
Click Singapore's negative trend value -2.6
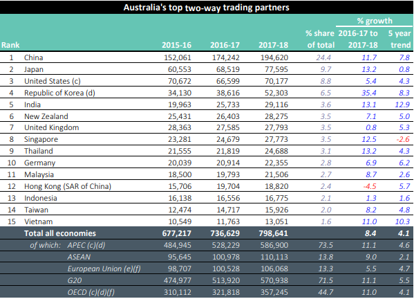pyautogui.click(x=403, y=139)
